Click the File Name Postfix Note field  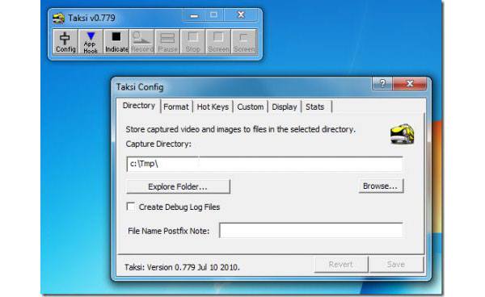(x=311, y=230)
